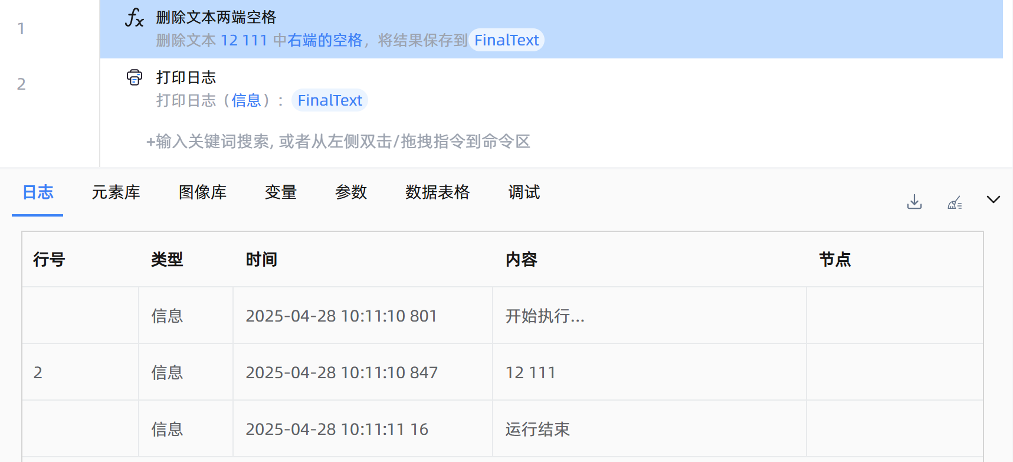Download the log using the export icon
The width and height of the screenshot is (1013, 462).
point(914,202)
